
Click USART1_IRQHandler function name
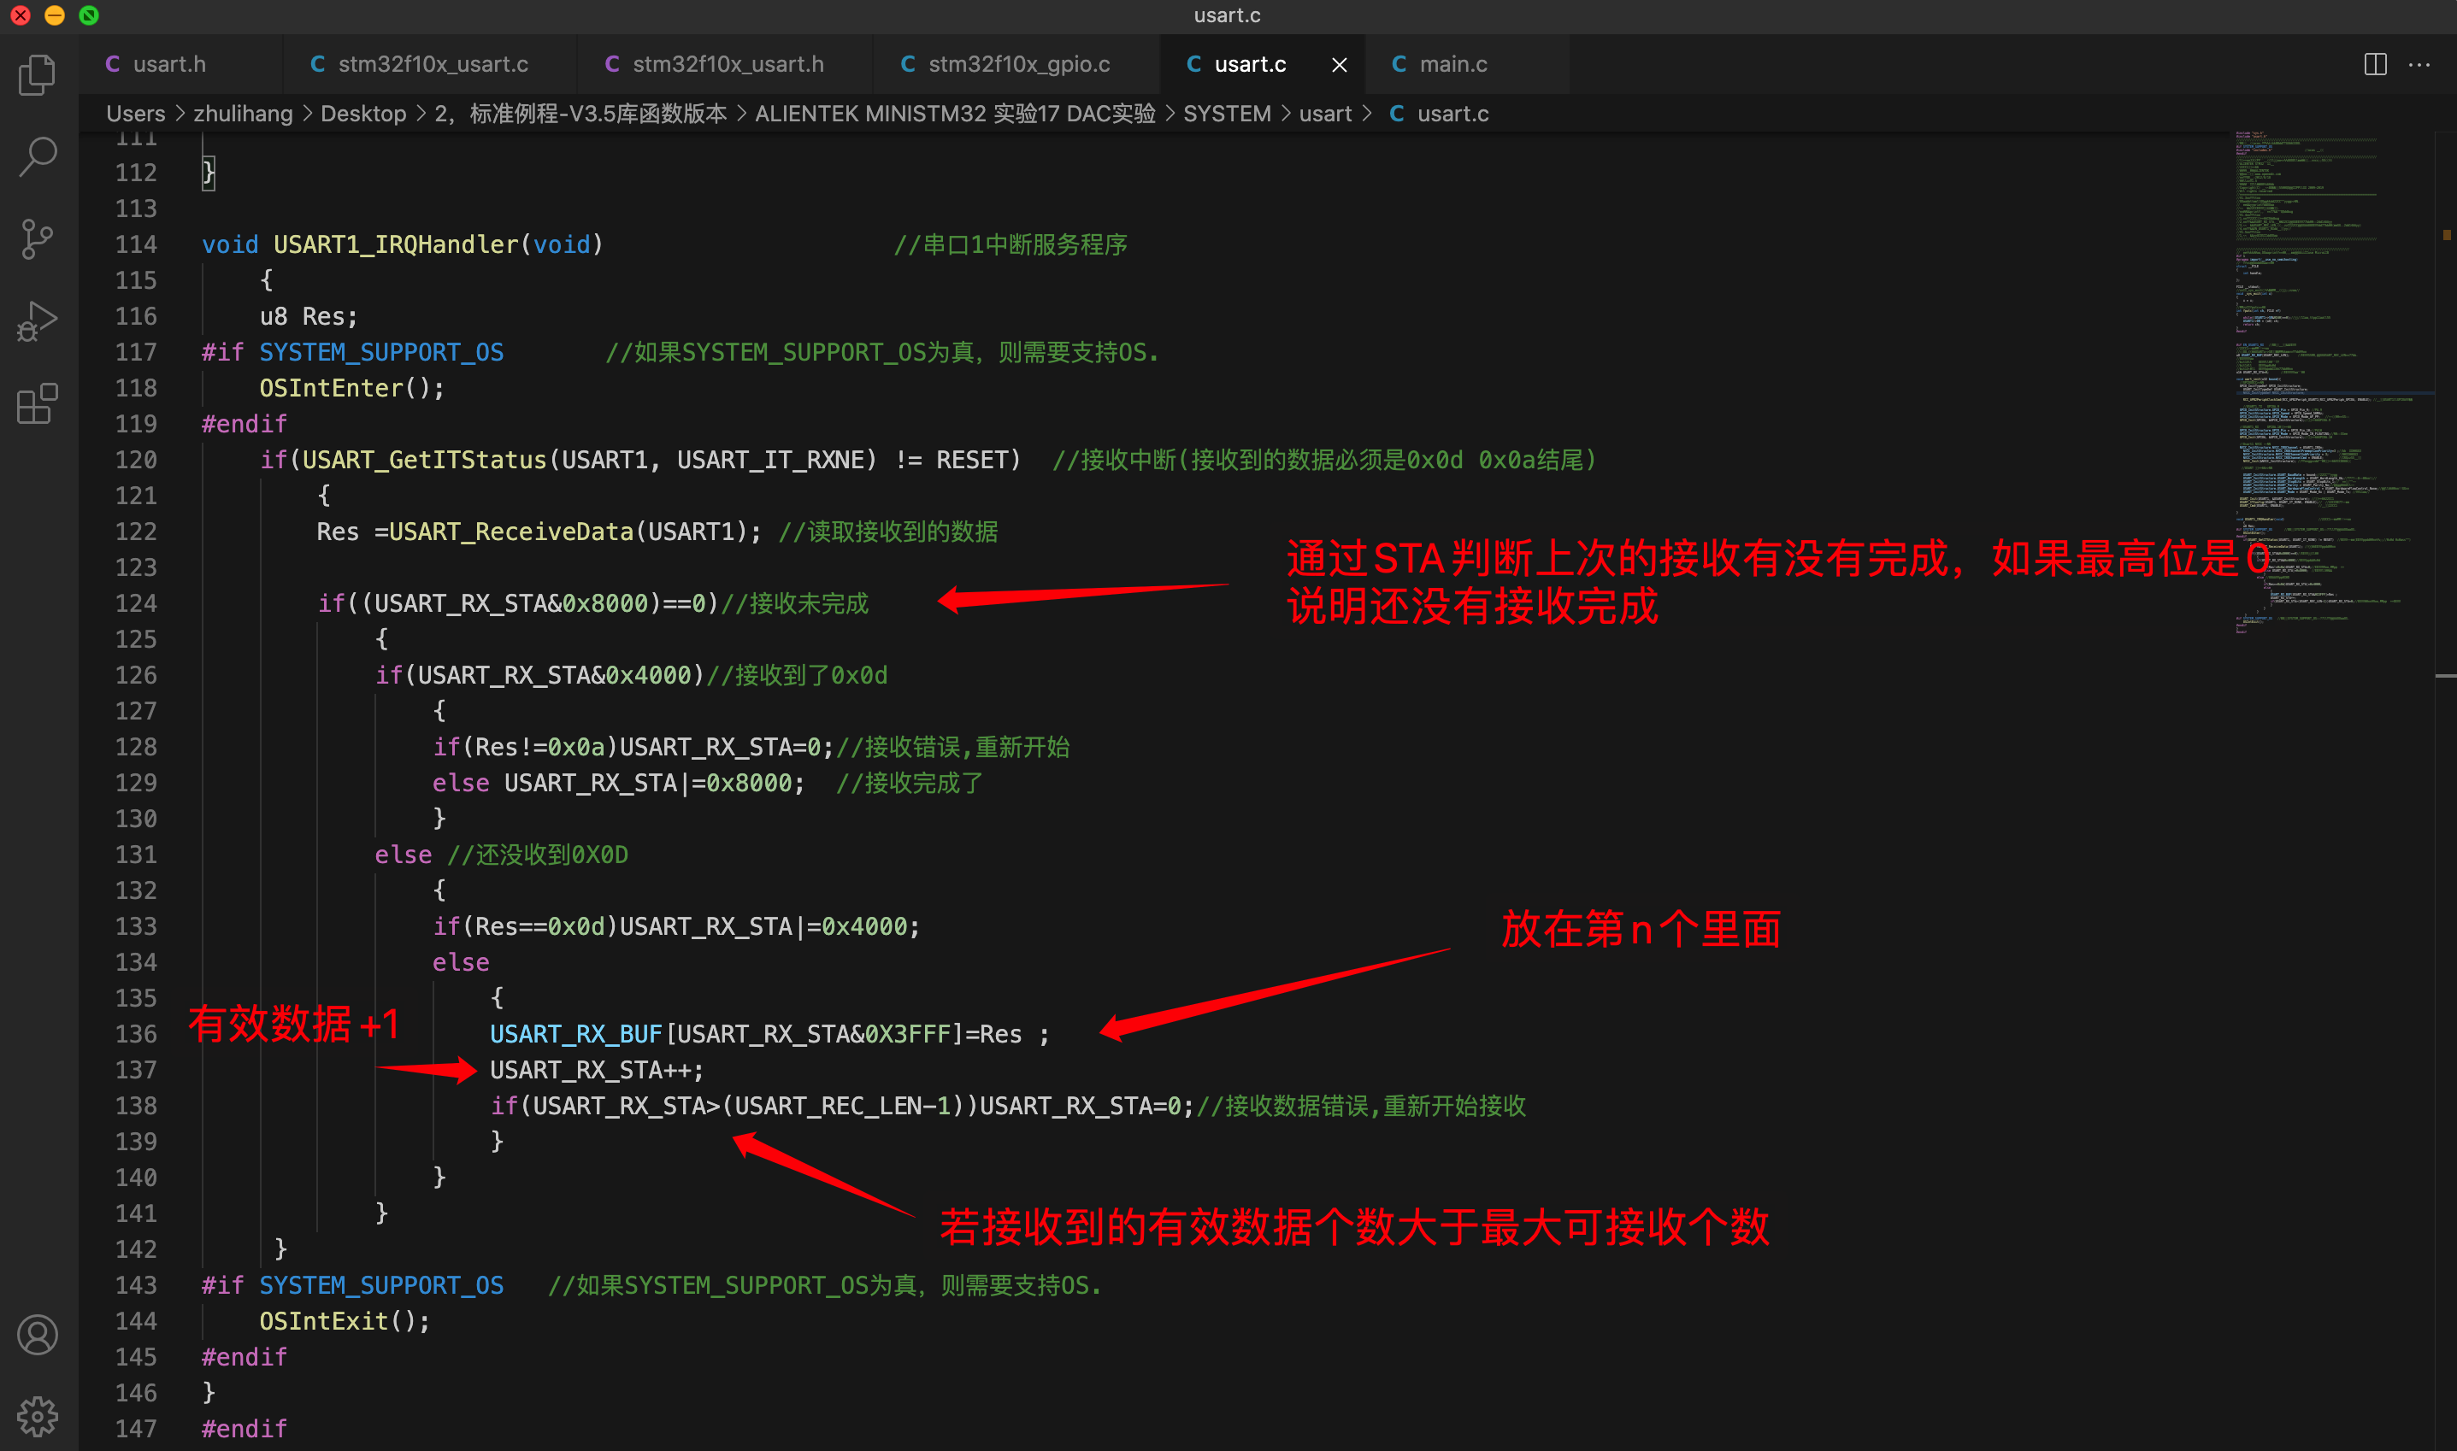[x=396, y=244]
